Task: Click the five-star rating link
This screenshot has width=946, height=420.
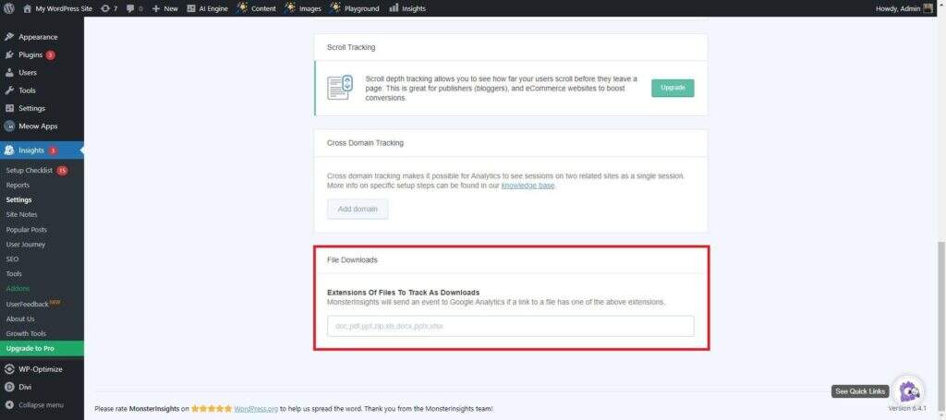Action: 212,409
